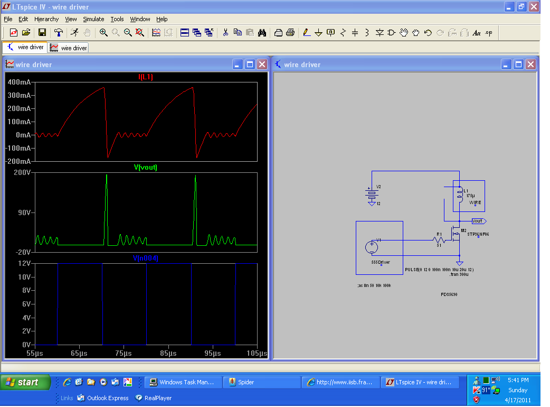Click the Zoom Out magnifier icon
The width and height of the screenshot is (550, 407).
(x=128, y=33)
